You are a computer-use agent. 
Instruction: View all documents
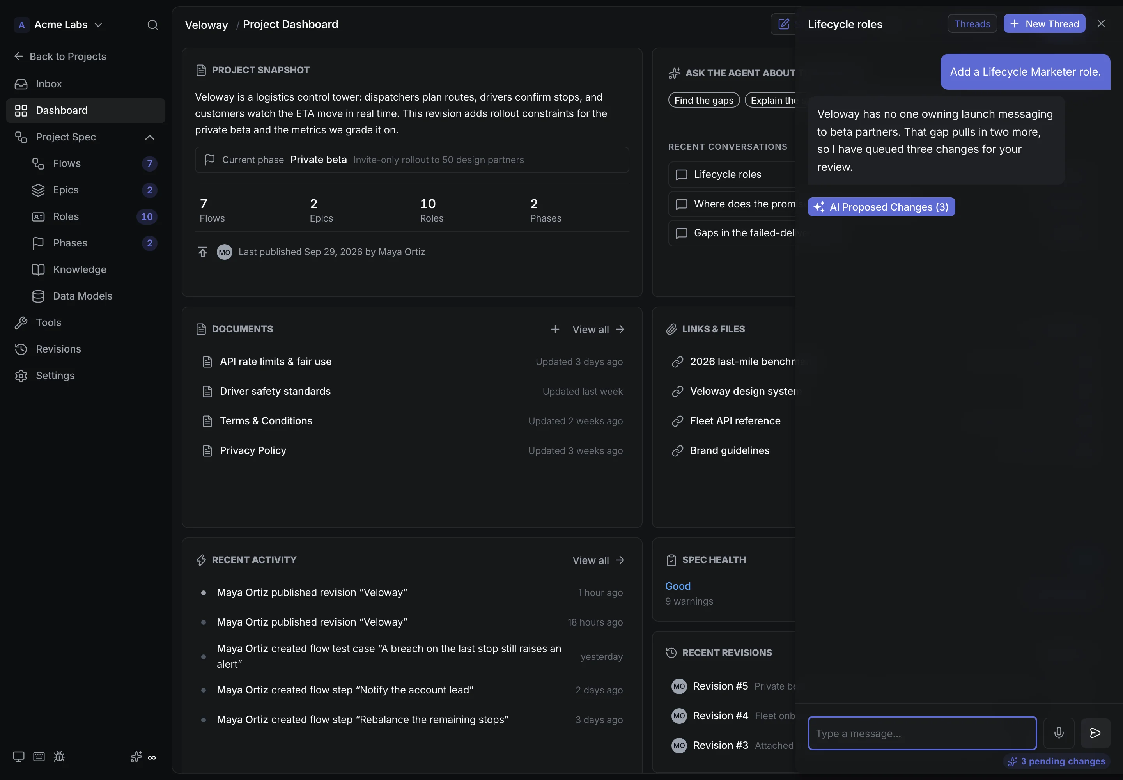[598, 330]
